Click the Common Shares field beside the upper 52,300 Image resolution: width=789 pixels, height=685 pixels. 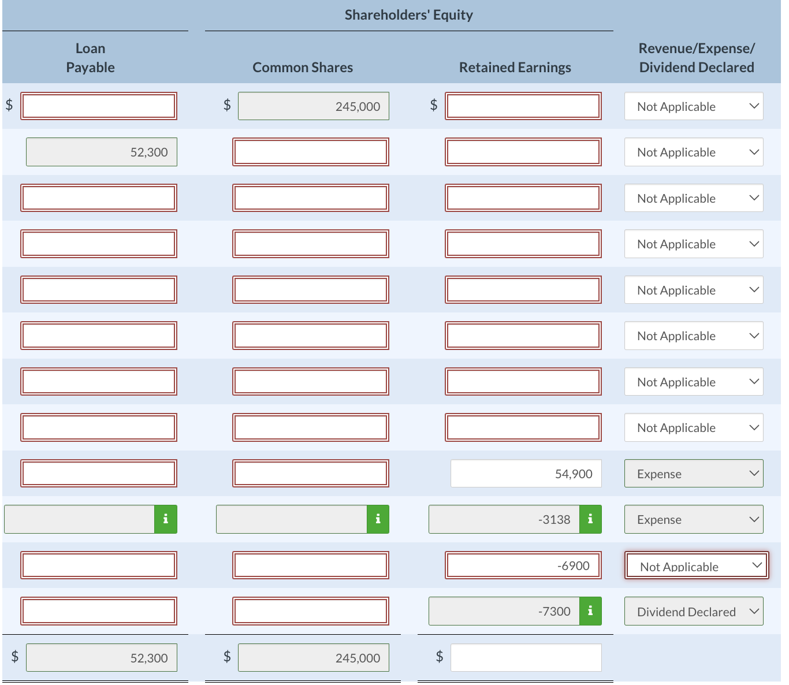tap(311, 152)
